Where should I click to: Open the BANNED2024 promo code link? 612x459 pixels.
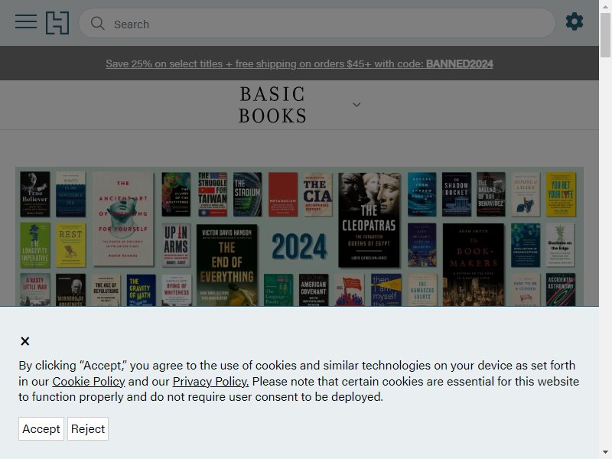click(299, 63)
